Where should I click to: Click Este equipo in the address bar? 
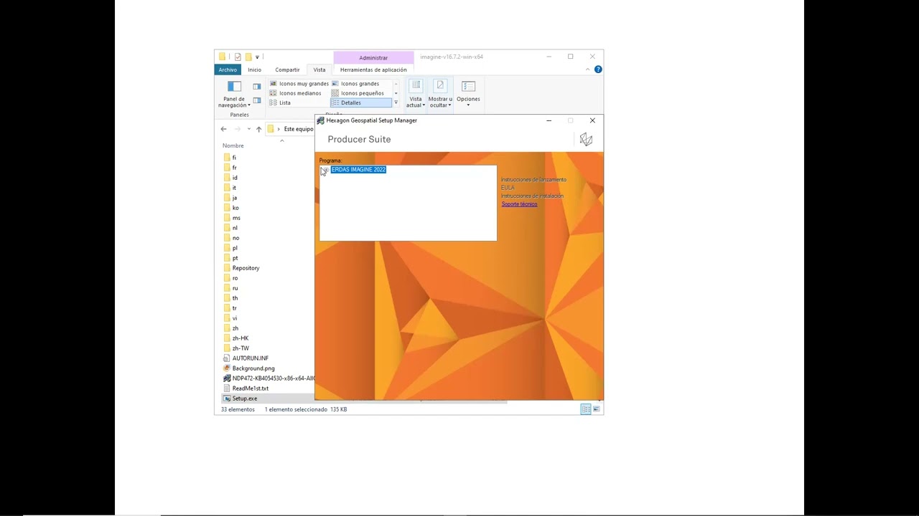pos(299,129)
